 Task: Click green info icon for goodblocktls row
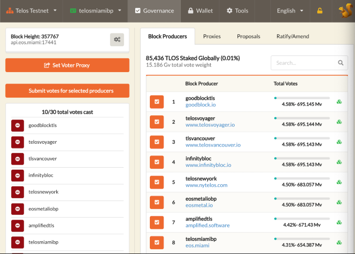click(x=339, y=102)
